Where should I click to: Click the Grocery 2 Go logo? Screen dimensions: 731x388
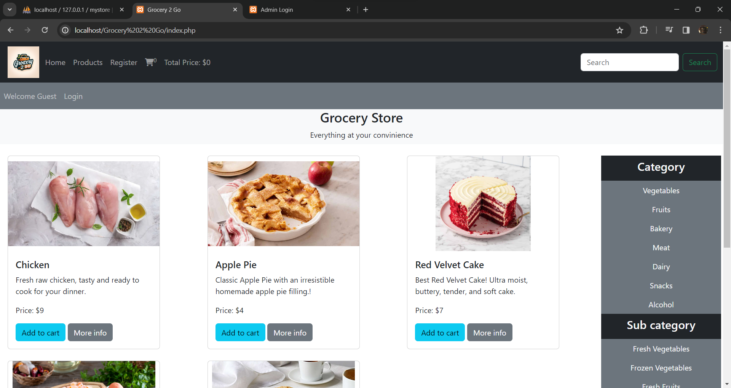23,62
